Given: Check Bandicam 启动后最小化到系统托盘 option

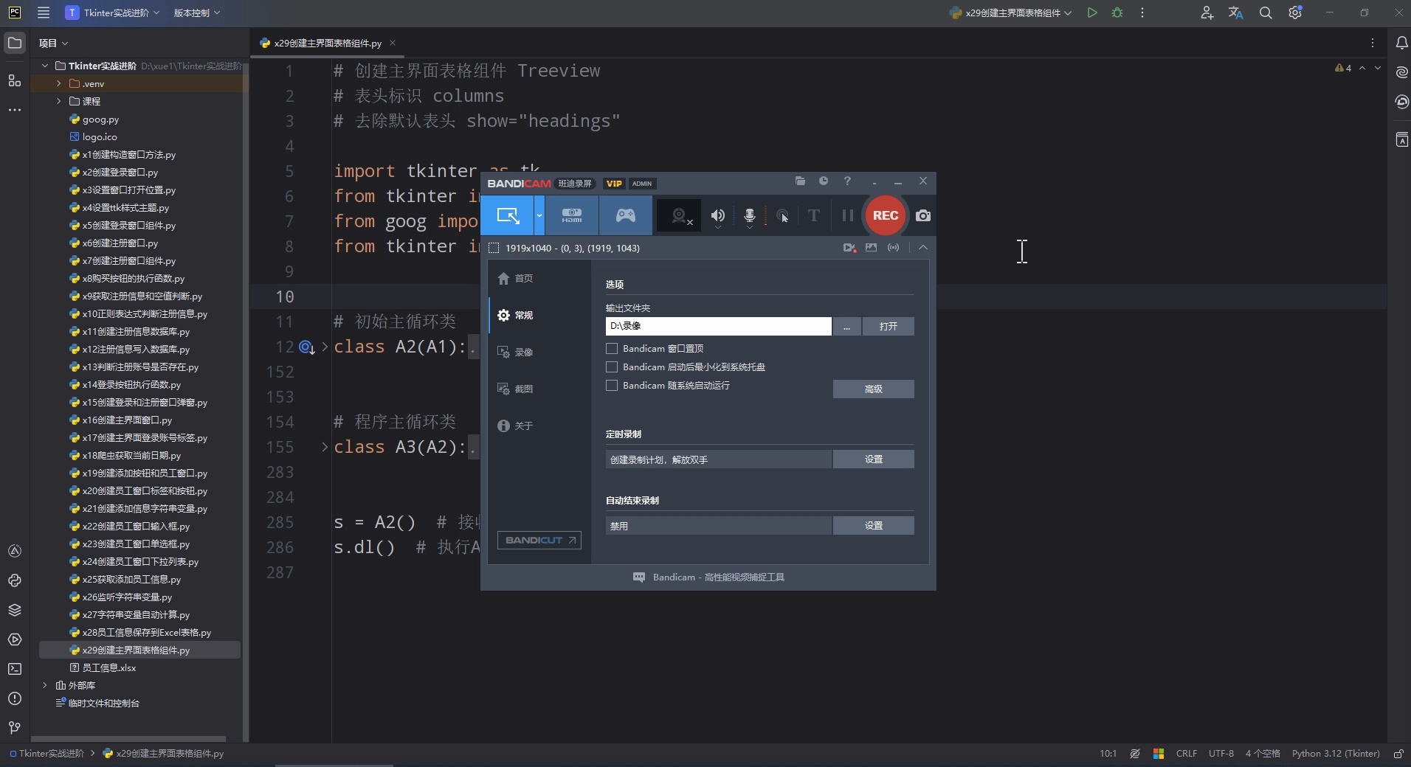Looking at the screenshot, I should [x=611, y=367].
